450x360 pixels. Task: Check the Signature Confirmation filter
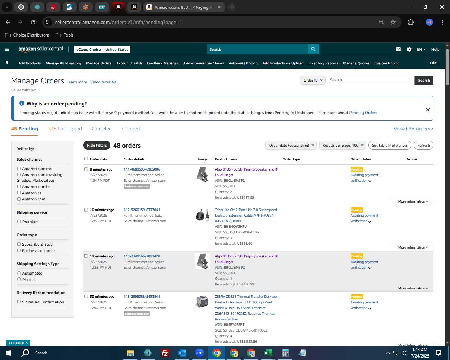tap(19, 302)
